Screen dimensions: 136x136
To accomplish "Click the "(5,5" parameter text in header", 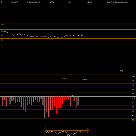I will pos(70,2).
